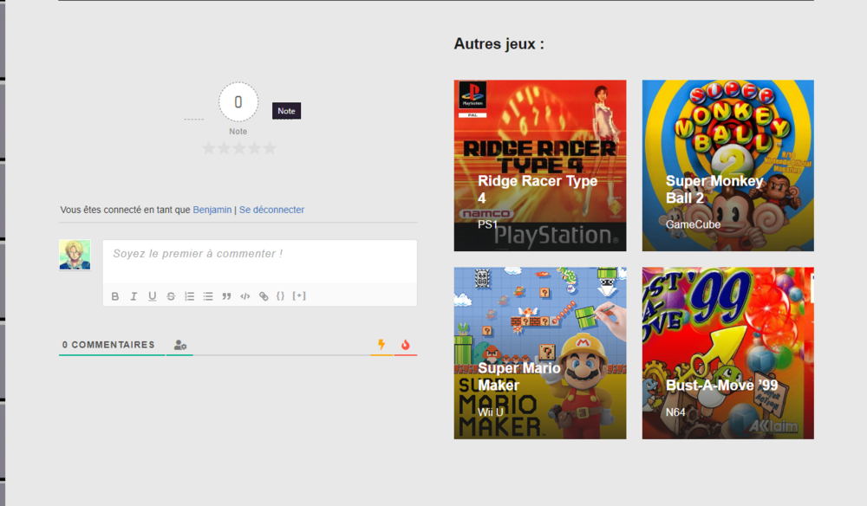This screenshot has width=867, height=506.
Task: Sort comments by most reacted lightning icon
Action: (381, 345)
